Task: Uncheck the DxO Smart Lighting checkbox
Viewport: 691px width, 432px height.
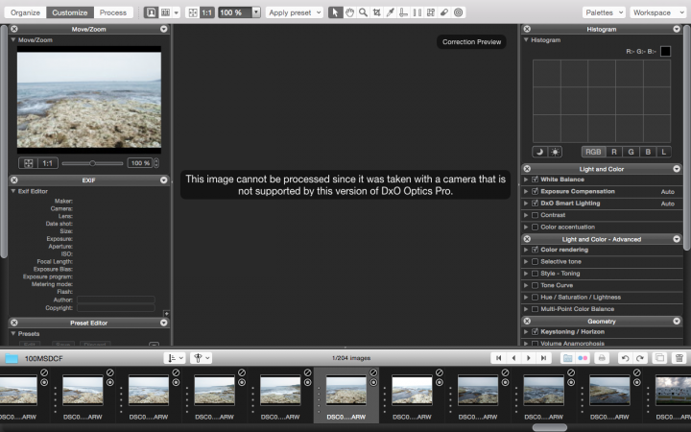Action: 535,204
